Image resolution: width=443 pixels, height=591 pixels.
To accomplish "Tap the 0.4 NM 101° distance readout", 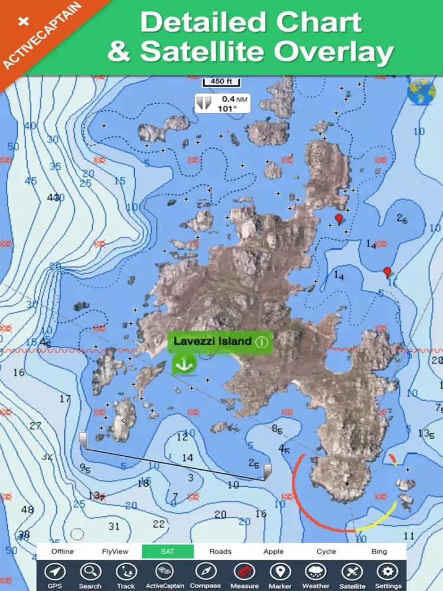I will (223, 103).
